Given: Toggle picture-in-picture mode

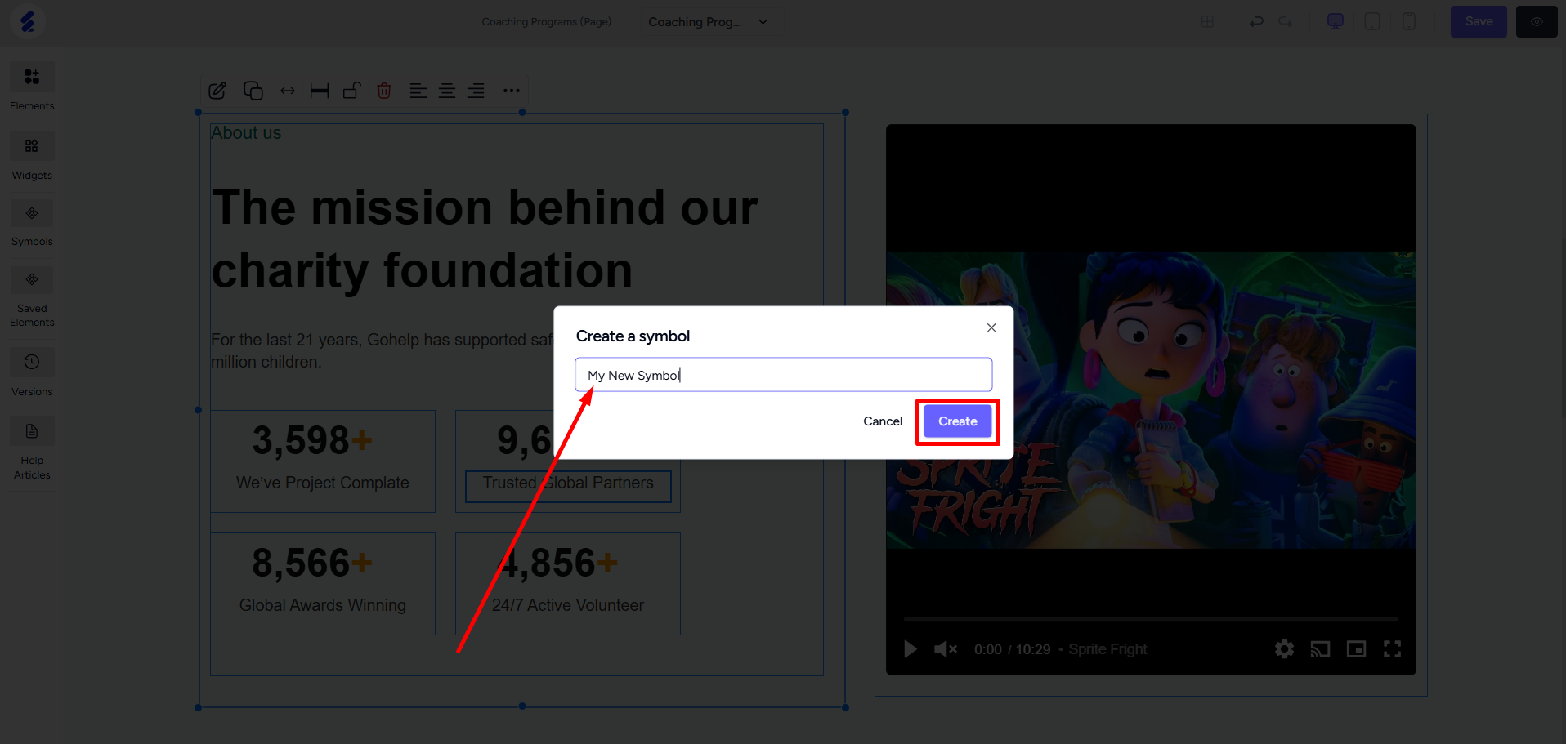Looking at the screenshot, I should coord(1356,649).
